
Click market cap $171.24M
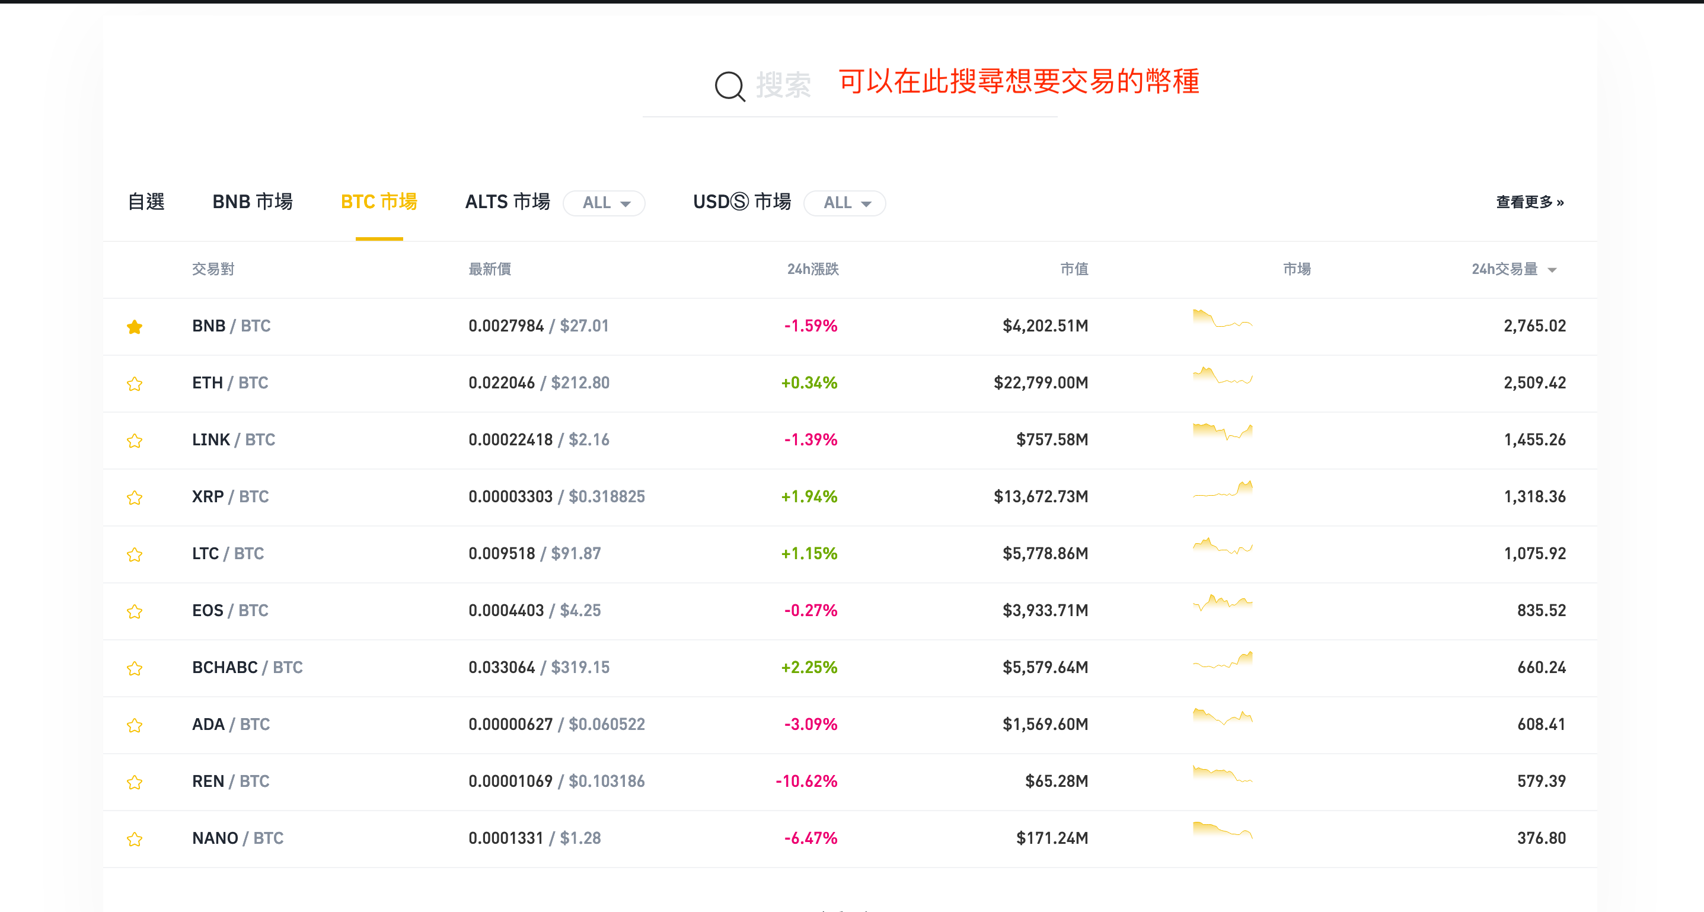click(x=1052, y=838)
